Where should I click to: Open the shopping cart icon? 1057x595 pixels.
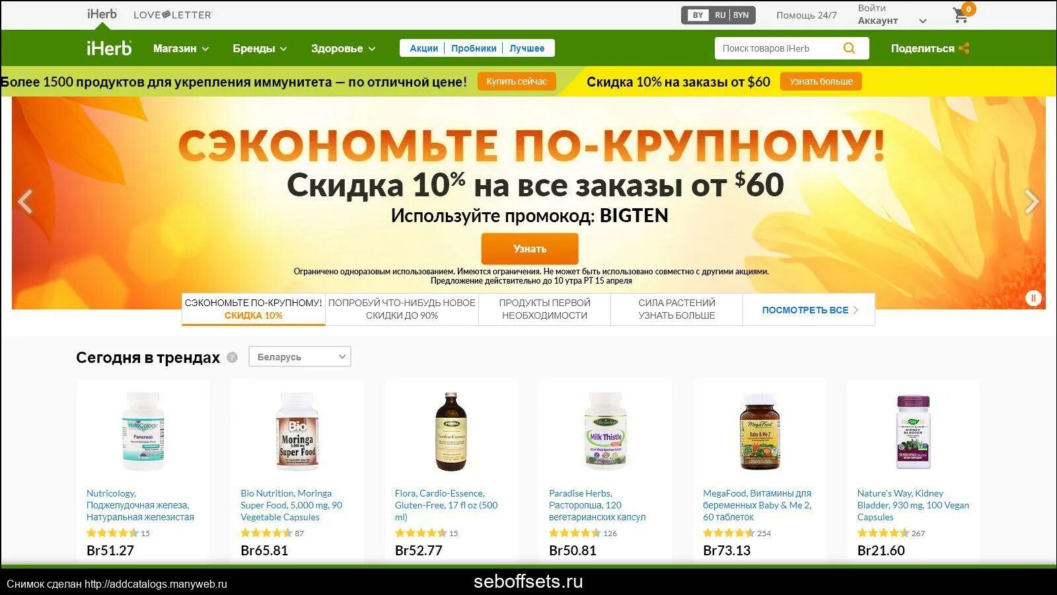coord(961,15)
